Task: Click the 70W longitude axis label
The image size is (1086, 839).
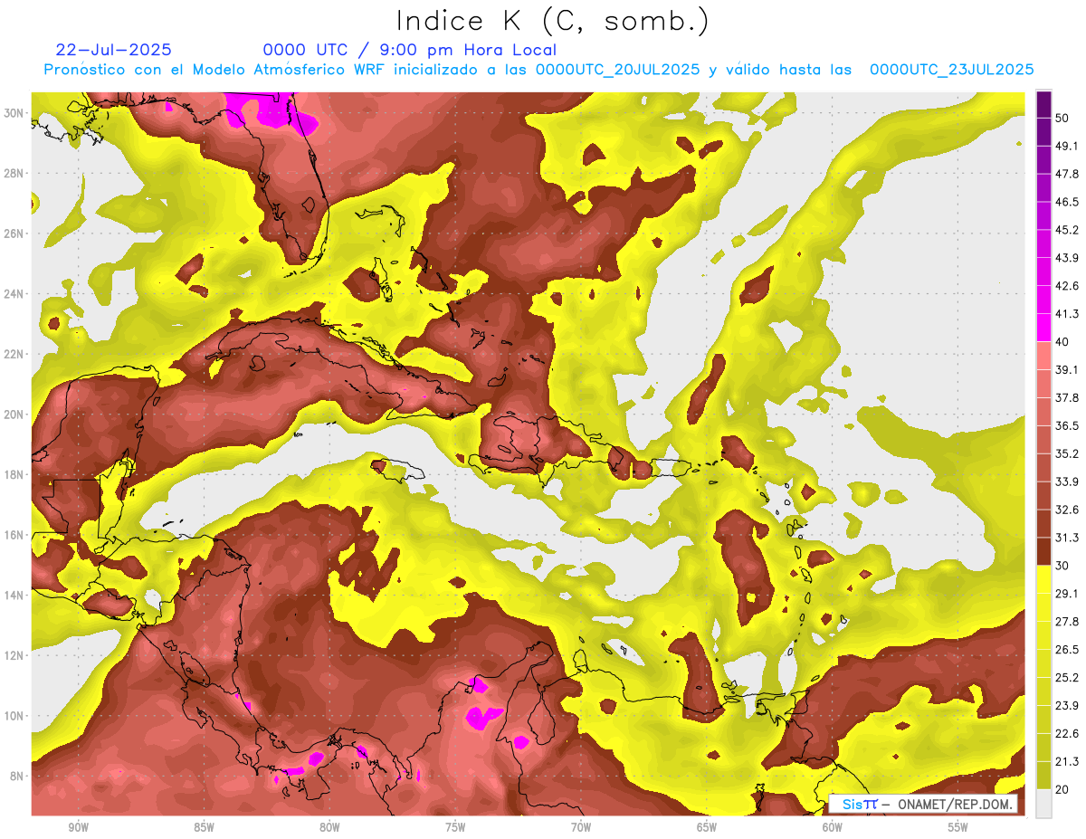Action: (x=581, y=828)
